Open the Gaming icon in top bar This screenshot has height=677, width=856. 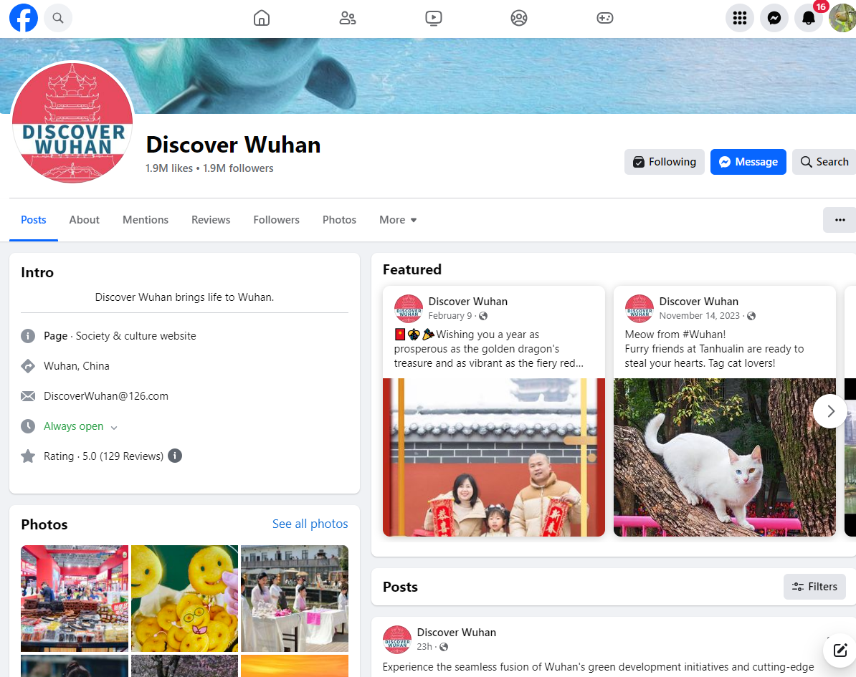[x=605, y=18]
